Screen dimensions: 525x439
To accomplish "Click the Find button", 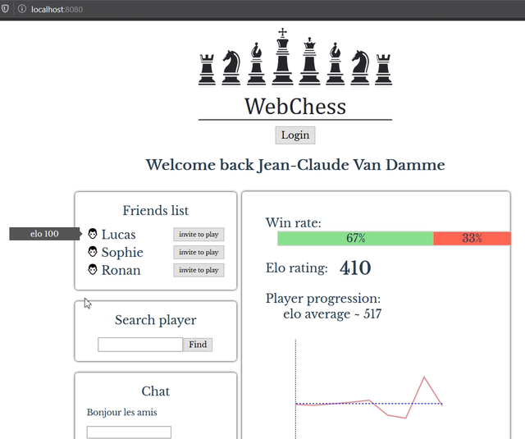I will 198,345.
